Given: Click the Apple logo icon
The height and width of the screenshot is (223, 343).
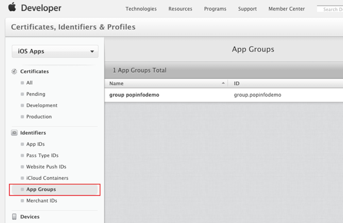Looking at the screenshot, I should point(12,7).
